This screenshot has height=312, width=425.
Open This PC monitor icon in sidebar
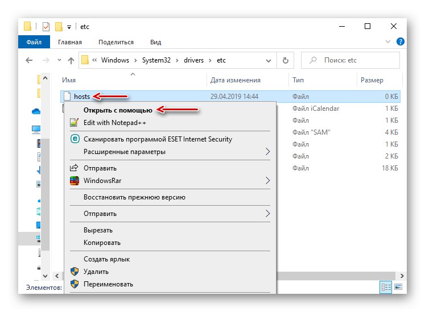[36, 130]
